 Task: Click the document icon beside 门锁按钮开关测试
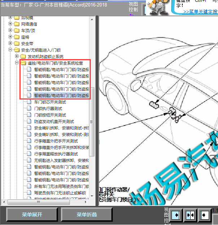click(29, 115)
